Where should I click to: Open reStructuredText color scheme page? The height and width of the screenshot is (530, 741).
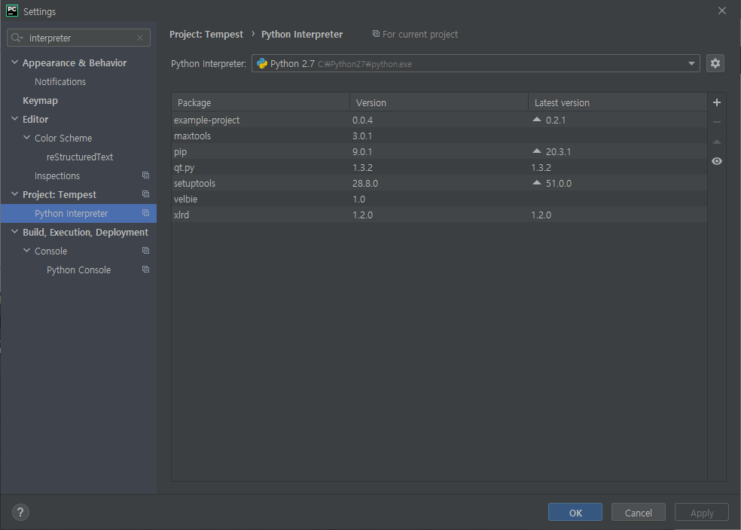79,157
